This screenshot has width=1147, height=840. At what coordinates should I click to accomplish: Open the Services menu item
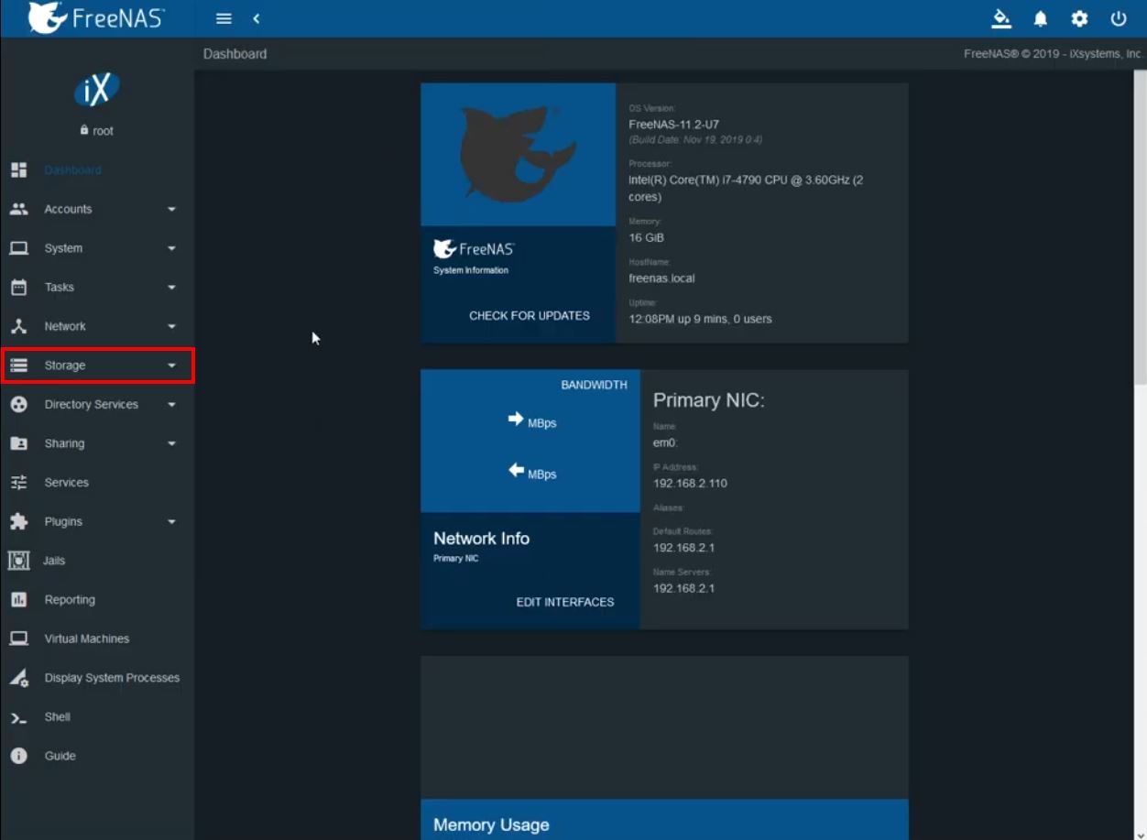[x=97, y=483]
